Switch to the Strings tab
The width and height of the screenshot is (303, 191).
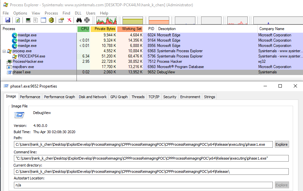[210, 97]
